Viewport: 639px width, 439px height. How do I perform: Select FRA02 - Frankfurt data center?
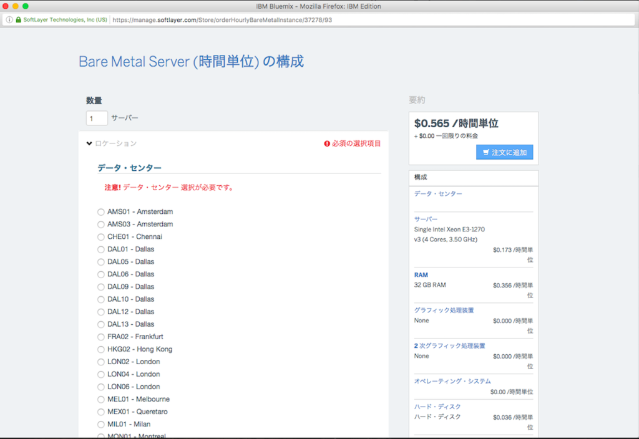tap(100, 337)
